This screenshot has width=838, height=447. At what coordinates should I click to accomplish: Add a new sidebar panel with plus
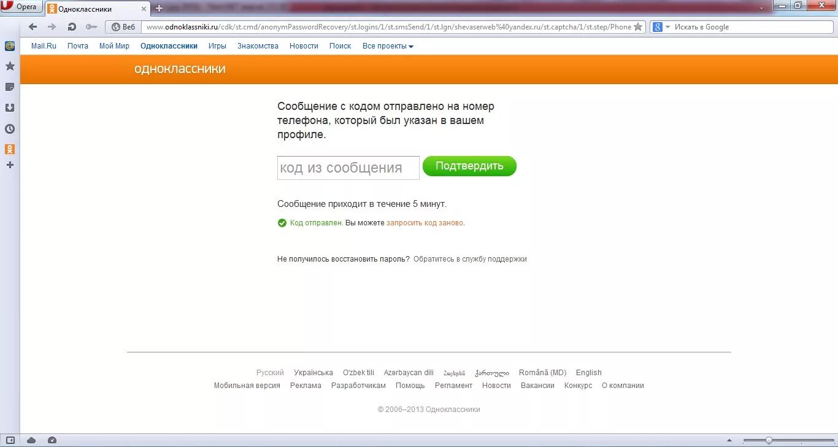[10, 165]
